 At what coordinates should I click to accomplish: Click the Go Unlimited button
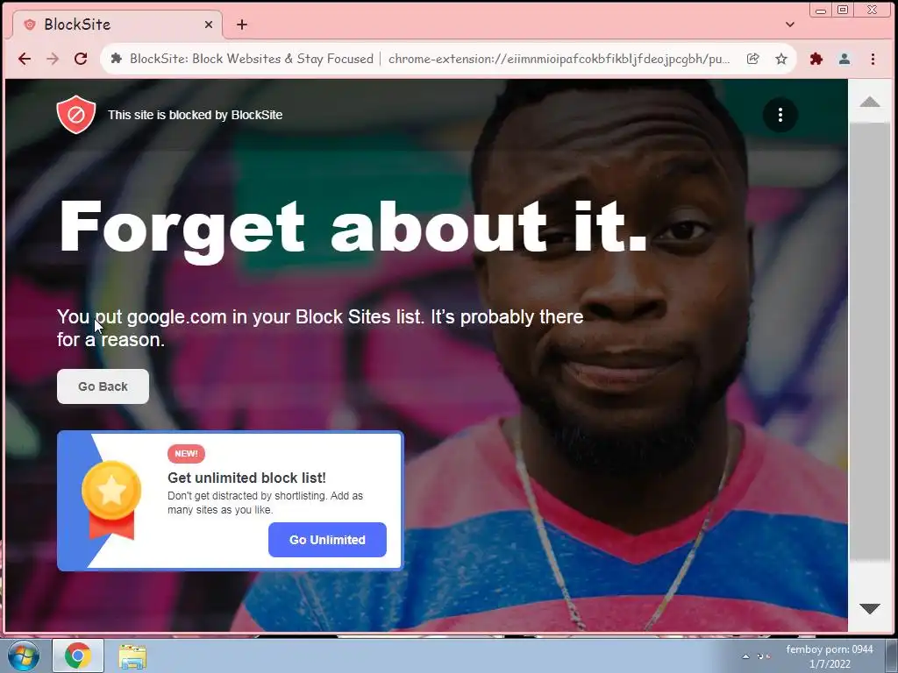pyautogui.click(x=328, y=540)
